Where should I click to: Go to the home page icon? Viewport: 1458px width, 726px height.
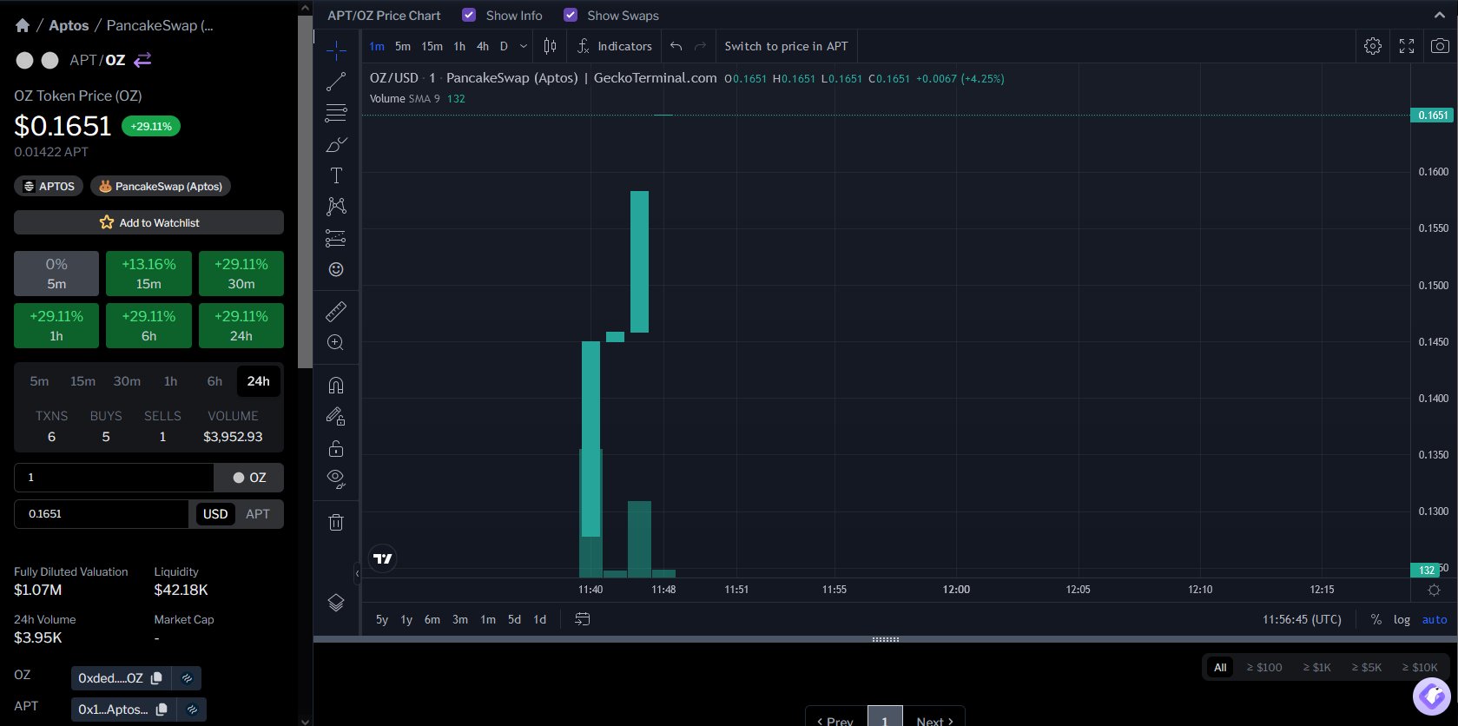click(x=23, y=25)
